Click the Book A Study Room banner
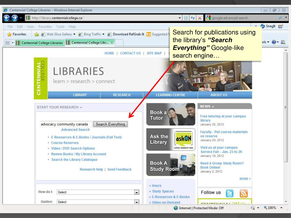 point(171,165)
